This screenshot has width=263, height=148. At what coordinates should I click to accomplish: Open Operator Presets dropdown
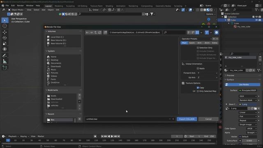pyautogui.click(x=196, y=39)
